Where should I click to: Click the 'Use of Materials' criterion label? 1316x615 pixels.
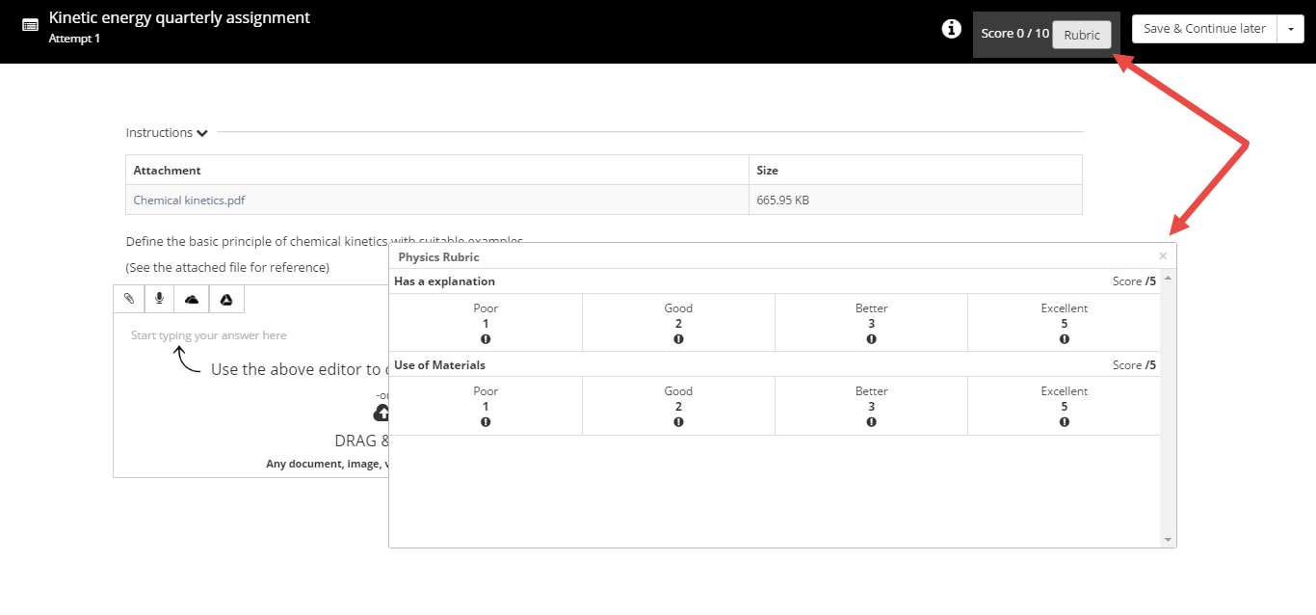[439, 365]
